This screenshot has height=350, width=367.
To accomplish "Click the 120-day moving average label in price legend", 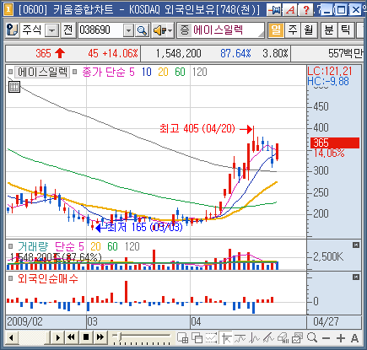I will (x=200, y=73).
